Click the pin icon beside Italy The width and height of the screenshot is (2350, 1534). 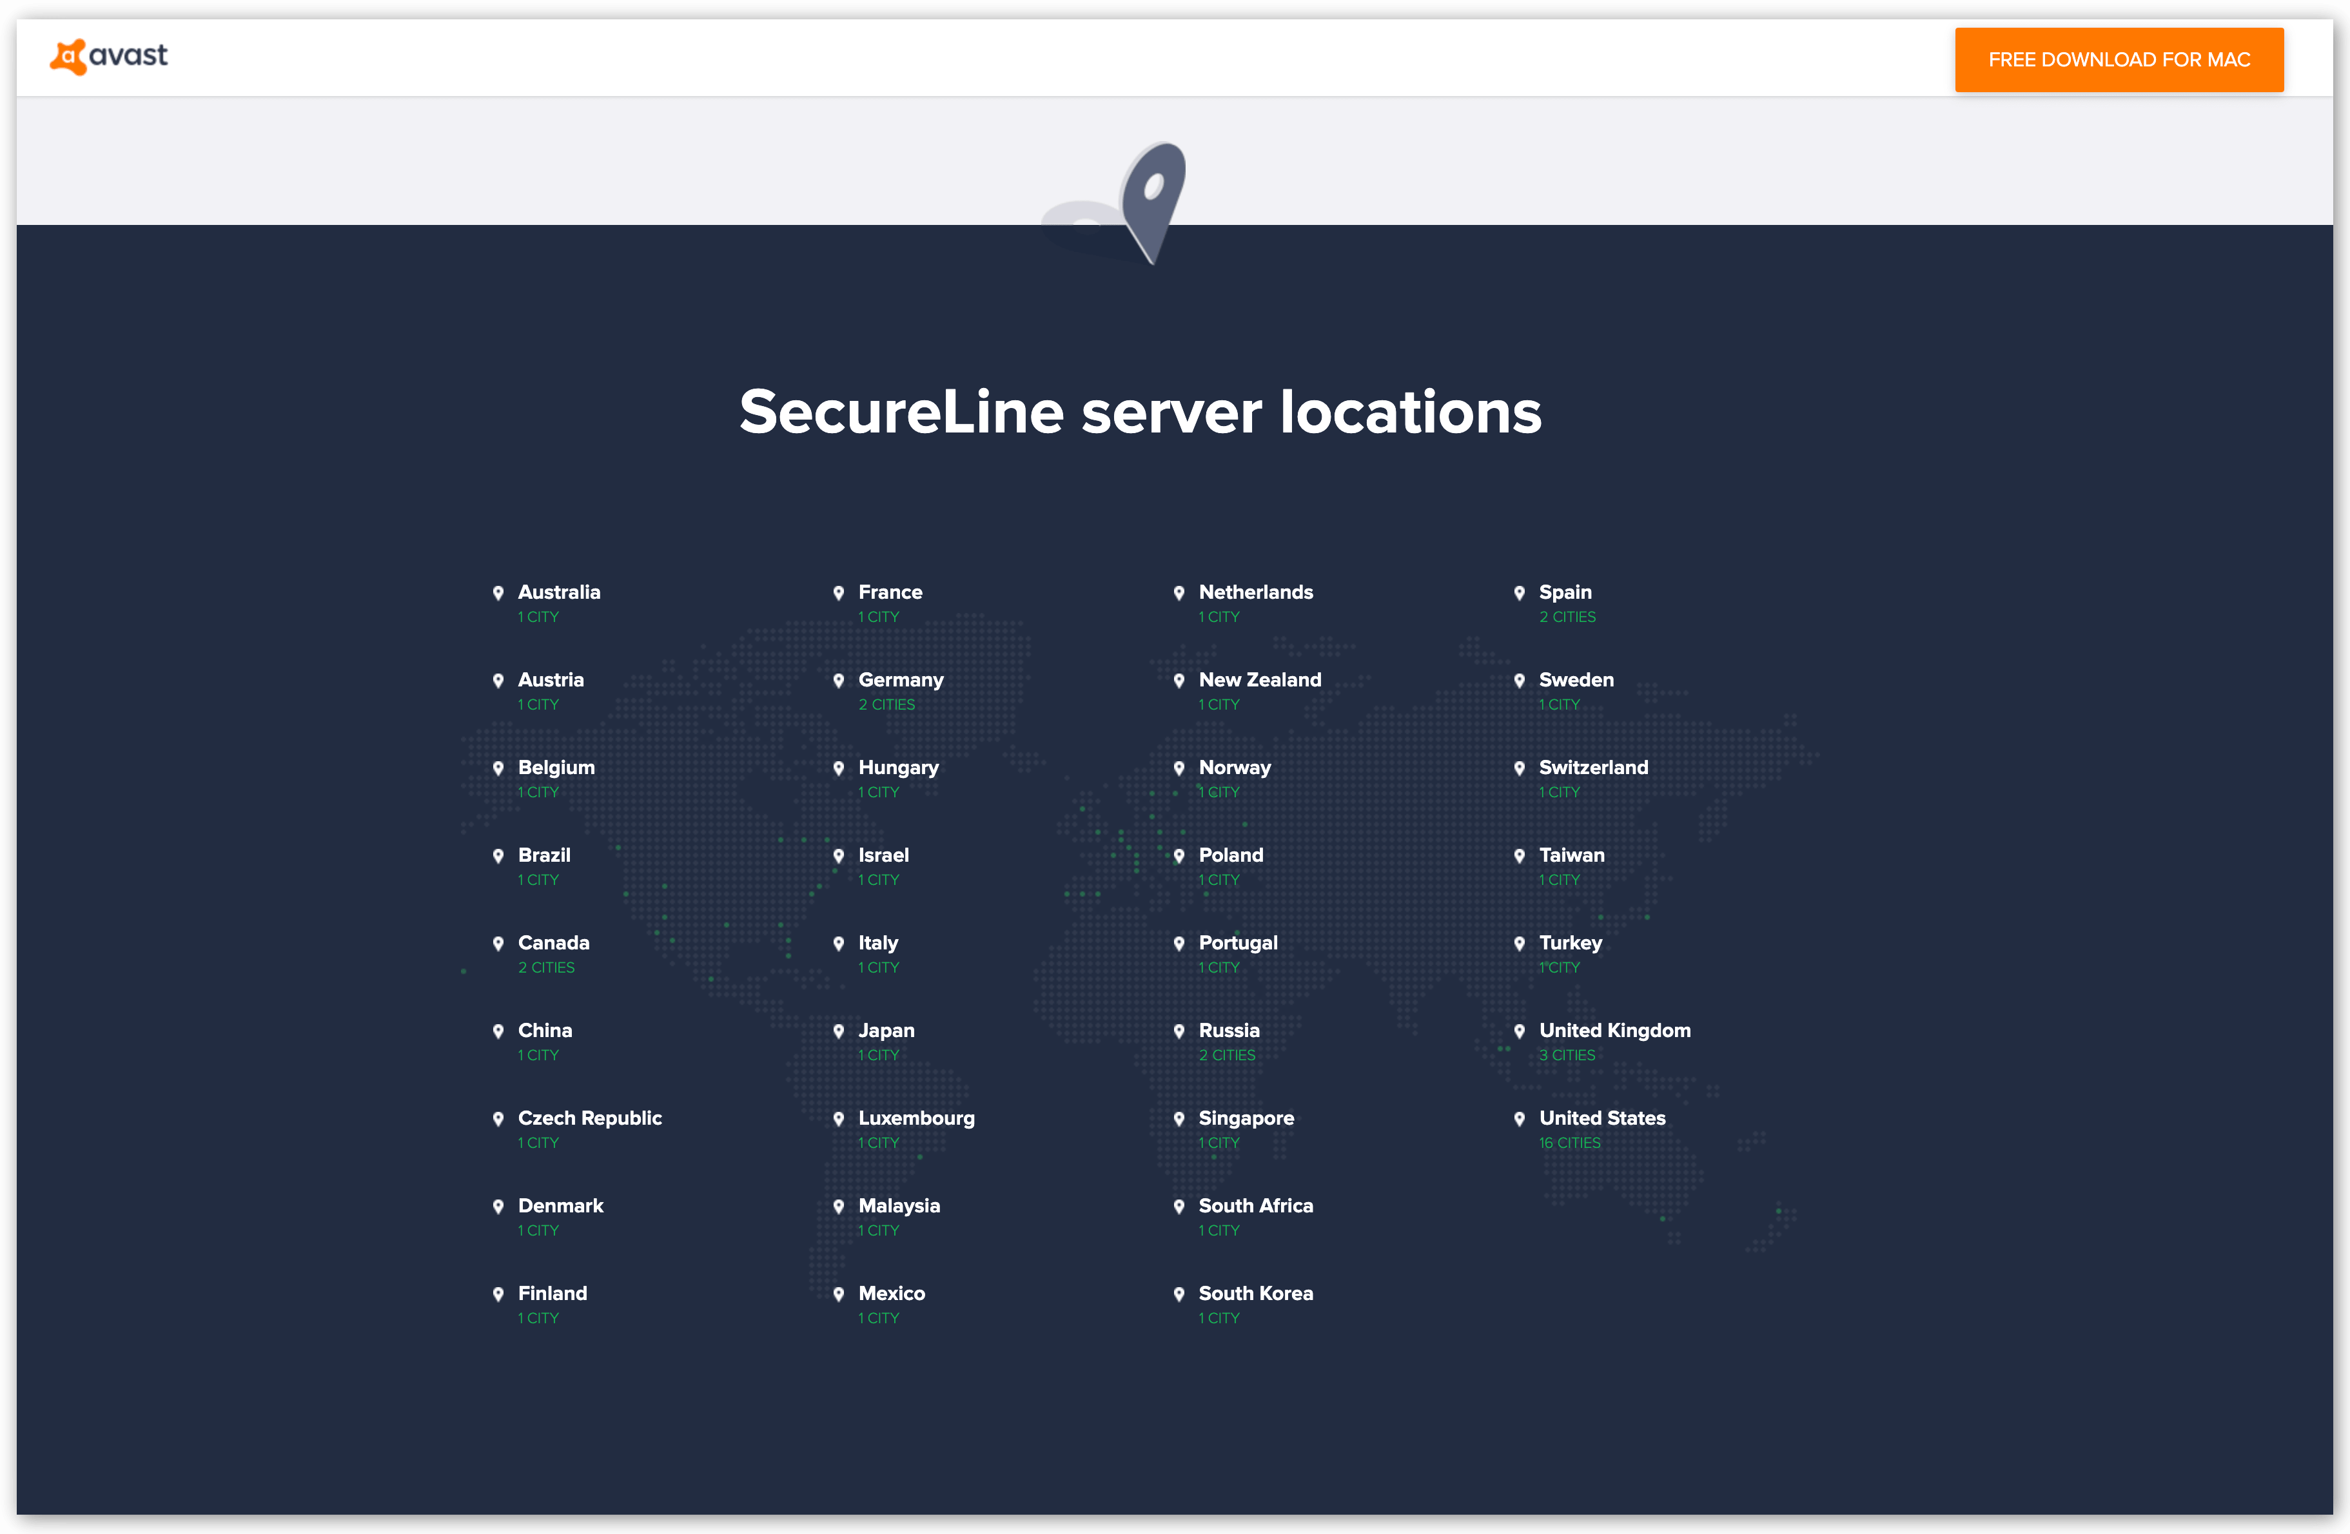tap(838, 944)
